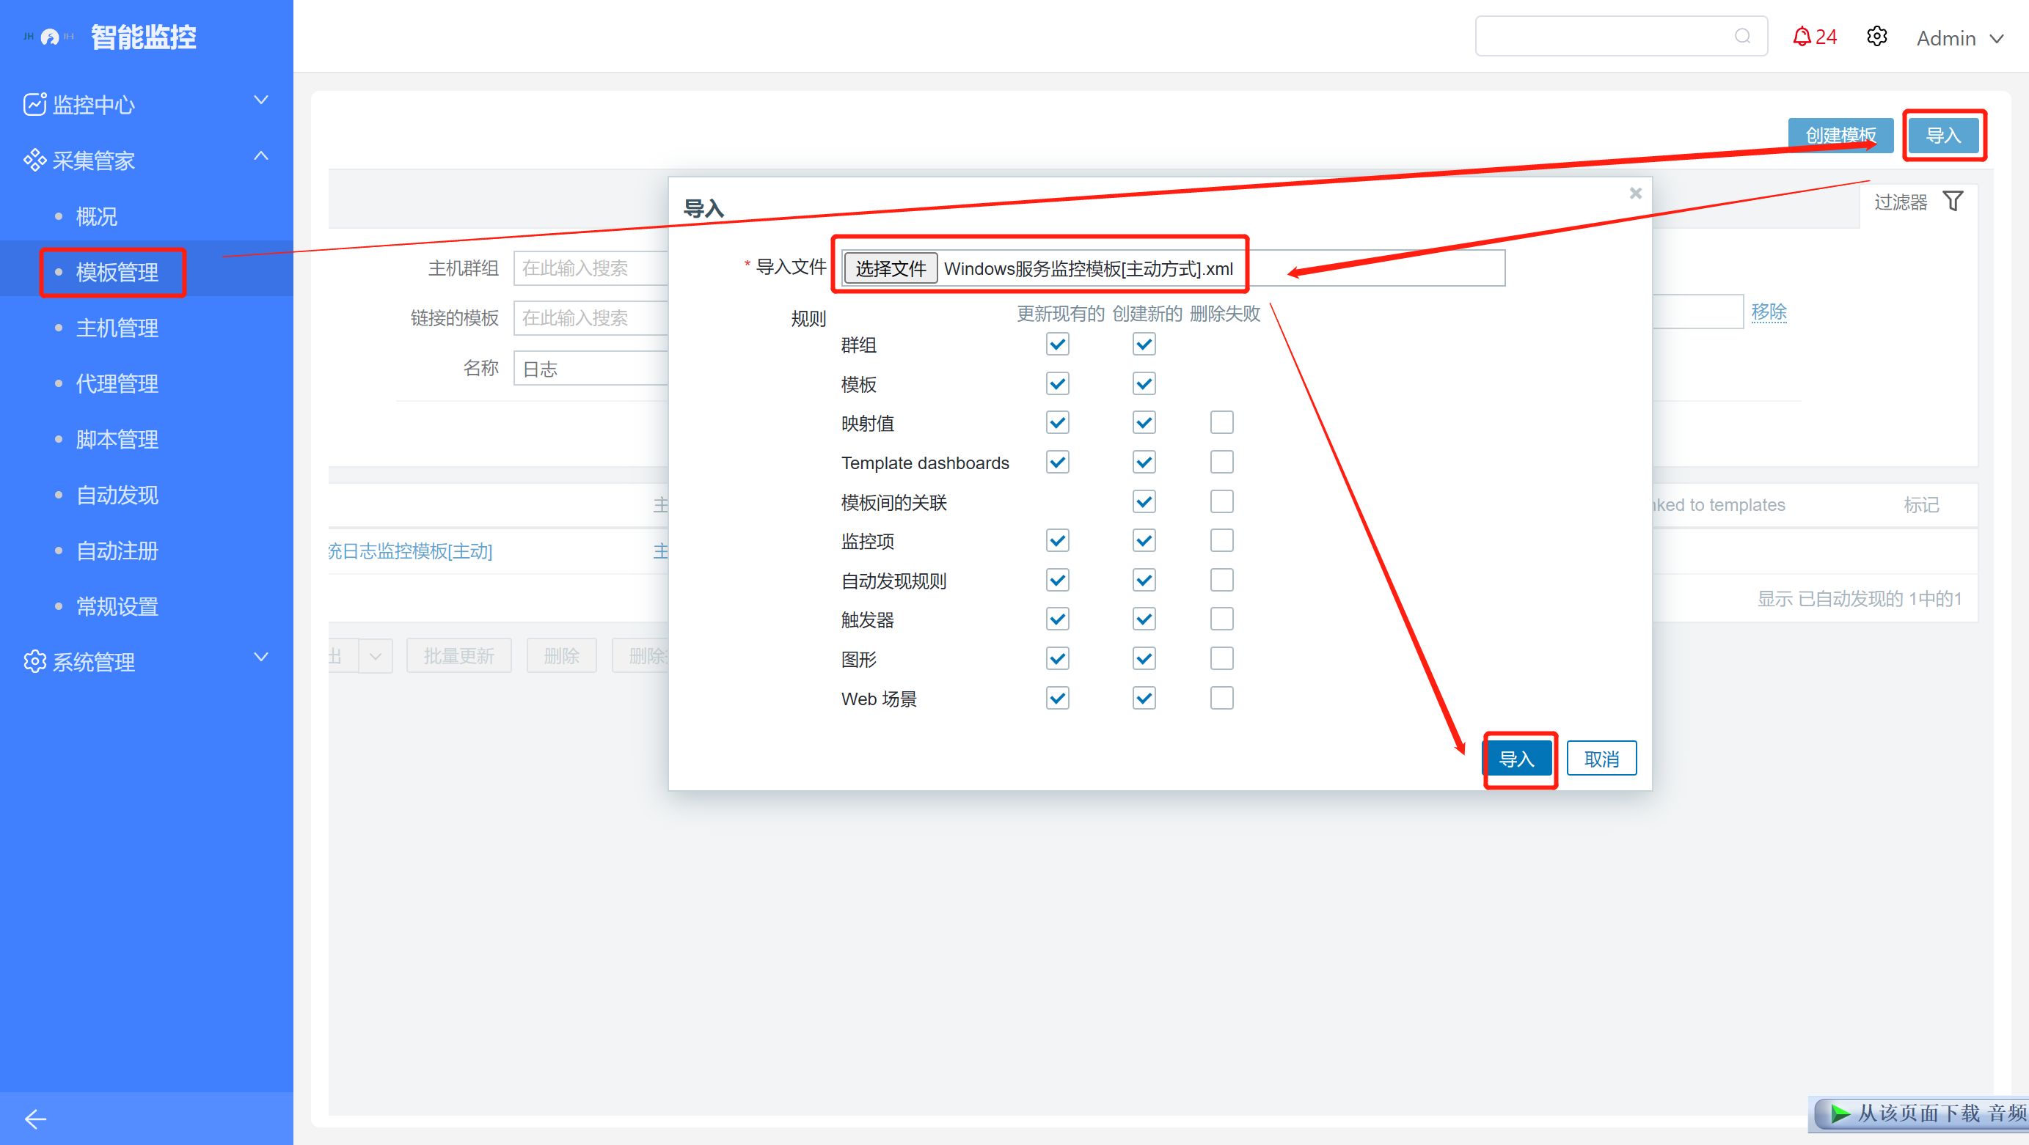Screen dimensions: 2029x1145
Task: Go to 主机管理 in sidebar
Action: point(117,328)
